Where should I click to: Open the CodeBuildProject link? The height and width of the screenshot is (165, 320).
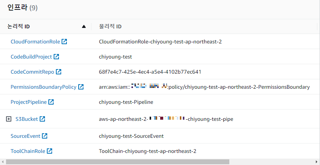click(31, 57)
